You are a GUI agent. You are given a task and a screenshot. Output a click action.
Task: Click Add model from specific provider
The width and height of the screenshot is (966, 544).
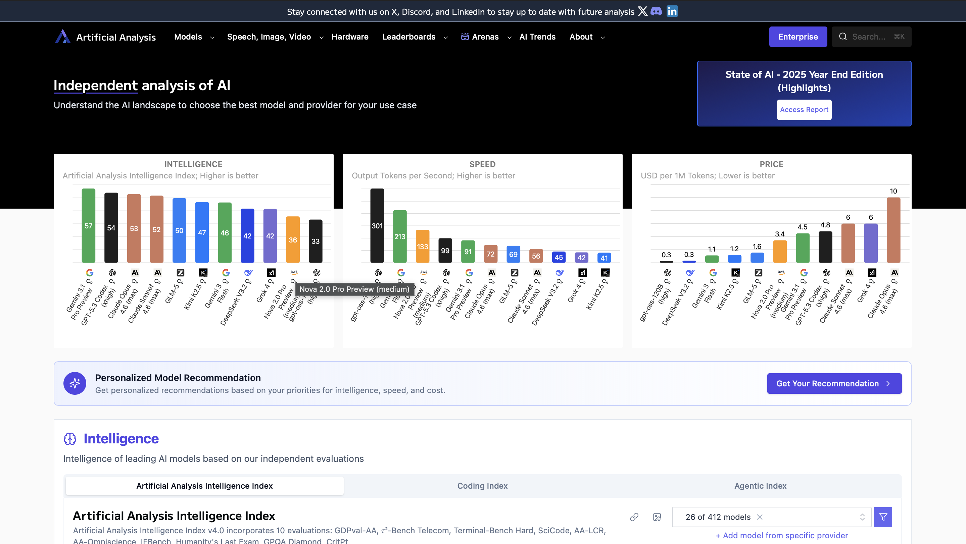pyautogui.click(x=781, y=535)
